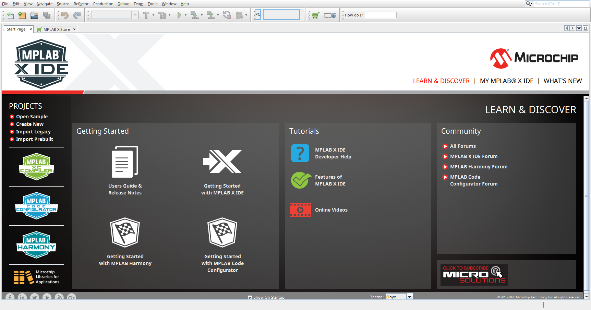Click the Start Page vertical scrollbar down arrow

[x=586, y=297]
